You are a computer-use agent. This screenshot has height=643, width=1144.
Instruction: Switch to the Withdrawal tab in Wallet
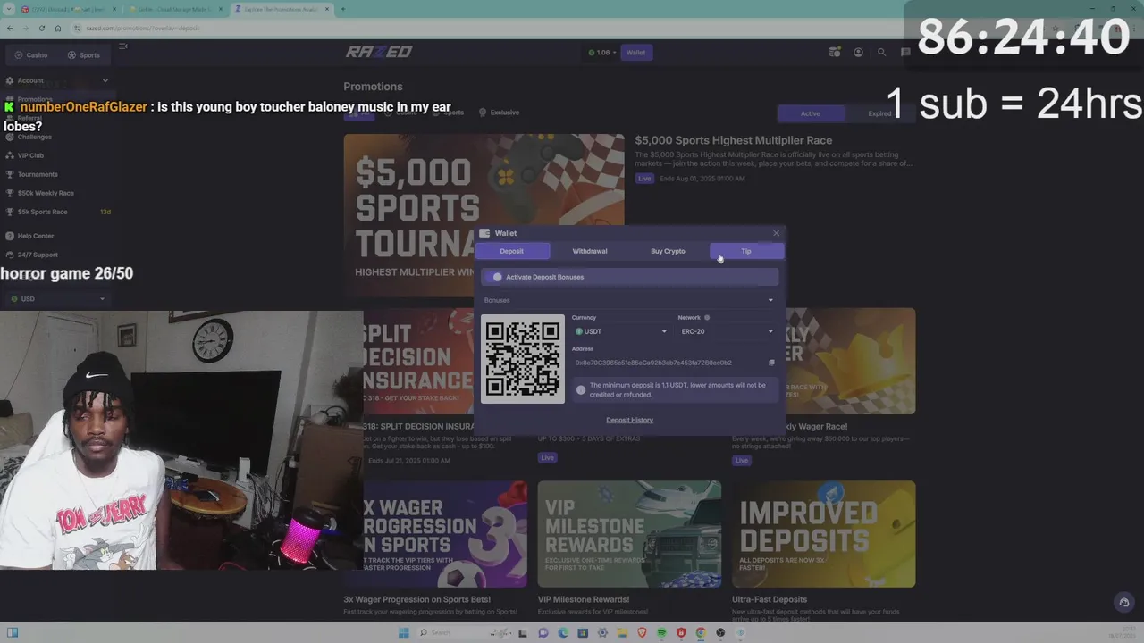click(x=590, y=251)
